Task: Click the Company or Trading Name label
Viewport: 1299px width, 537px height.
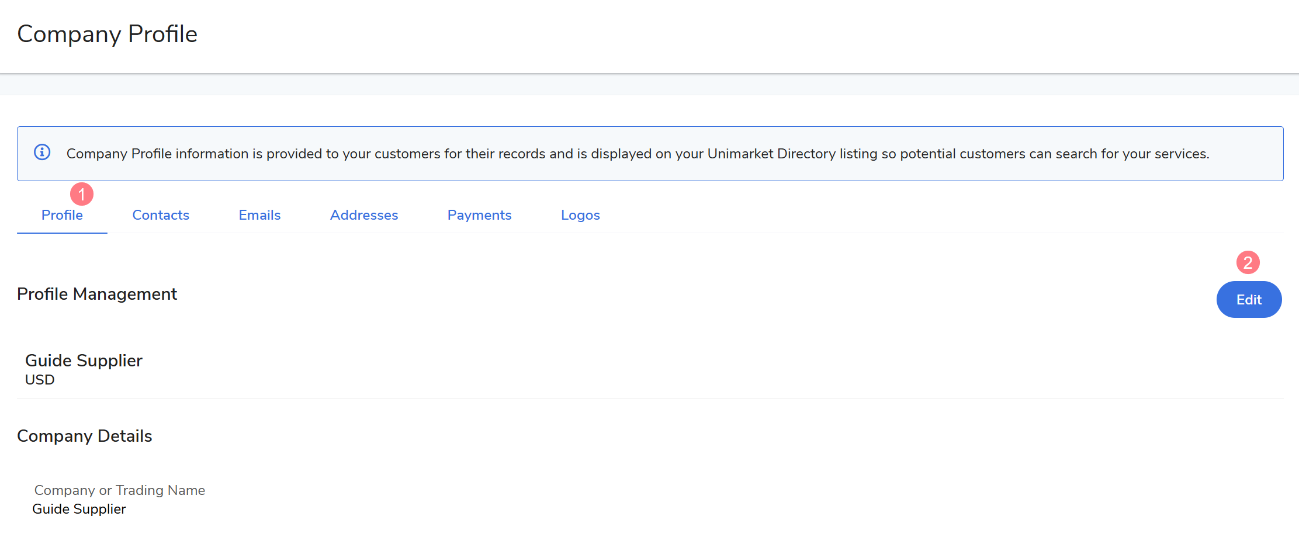Action: point(120,490)
